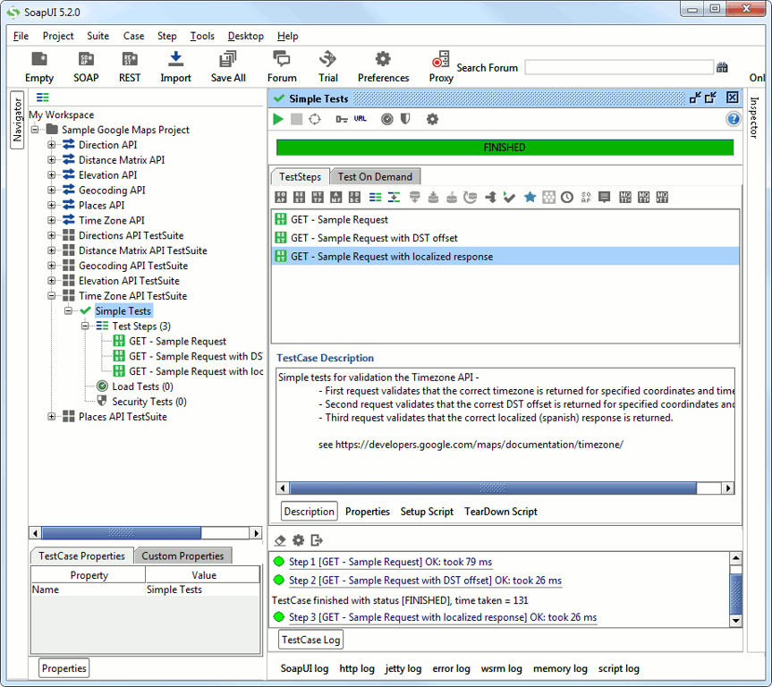The width and height of the screenshot is (772, 687).
Task: Toggle loop test case icon
Action: 315,119
